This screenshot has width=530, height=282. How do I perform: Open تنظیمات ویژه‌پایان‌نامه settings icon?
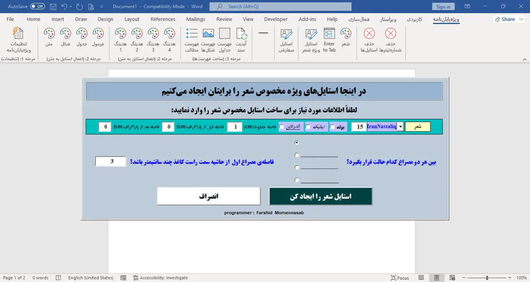coord(19,39)
